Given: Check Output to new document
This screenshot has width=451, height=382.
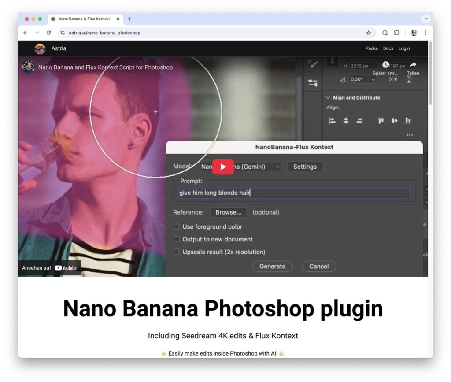Looking at the screenshot, I should [177, 239].
